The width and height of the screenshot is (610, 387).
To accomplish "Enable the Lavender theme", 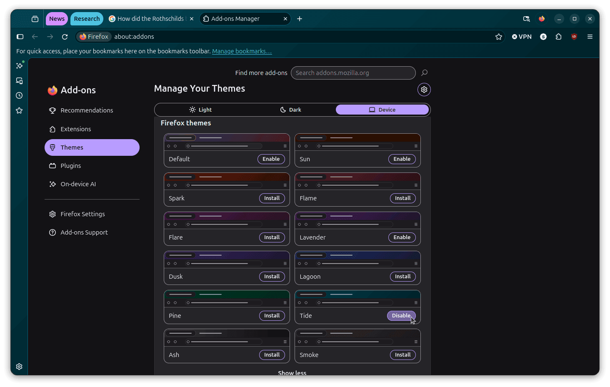I will 402,237.
